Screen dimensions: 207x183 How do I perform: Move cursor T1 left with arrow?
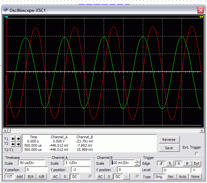pyautogui.click(x=13, y=139)
